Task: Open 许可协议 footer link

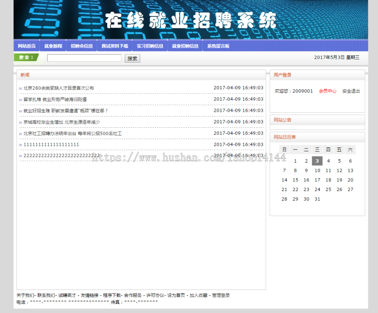Action: coord(155,295)
